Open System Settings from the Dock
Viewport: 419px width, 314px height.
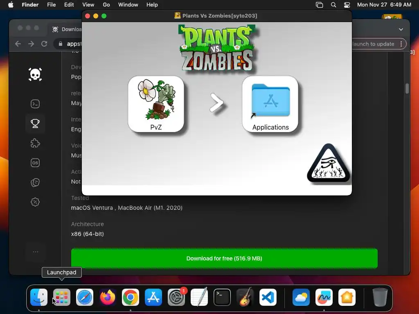pos(176,297)
